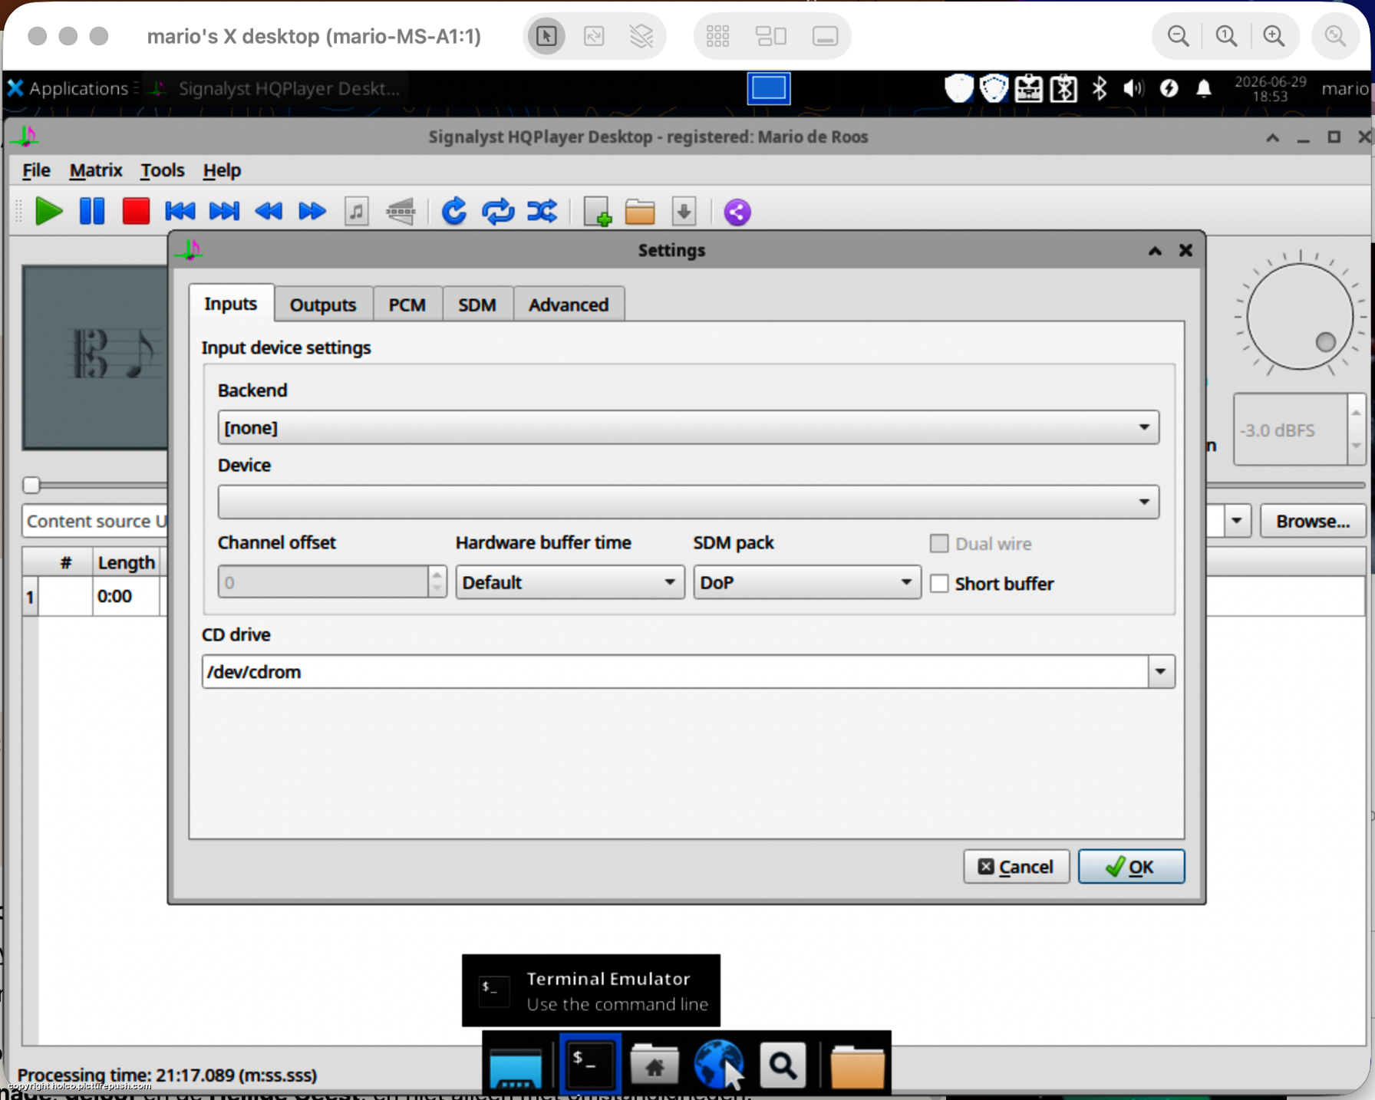Open the application finder magnifier dock icon
Viewport: 1375px width, 1100px height.
pyautogui.click(x=783, y=1065)
